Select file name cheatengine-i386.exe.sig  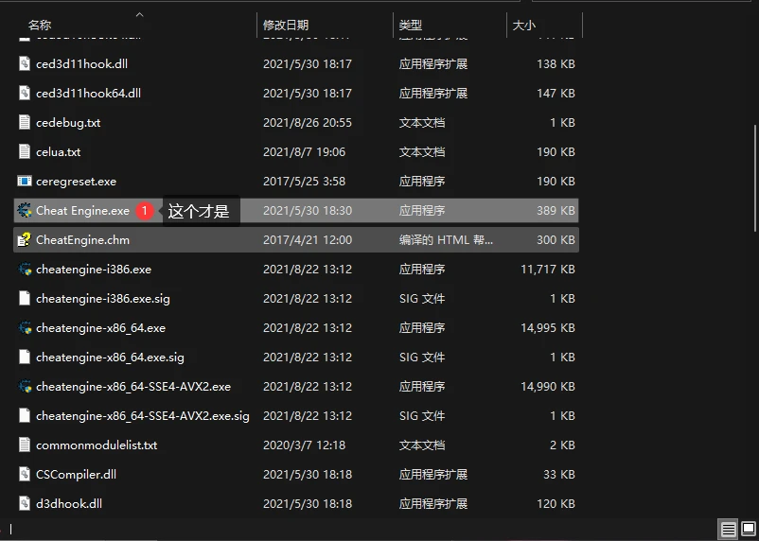103,299
